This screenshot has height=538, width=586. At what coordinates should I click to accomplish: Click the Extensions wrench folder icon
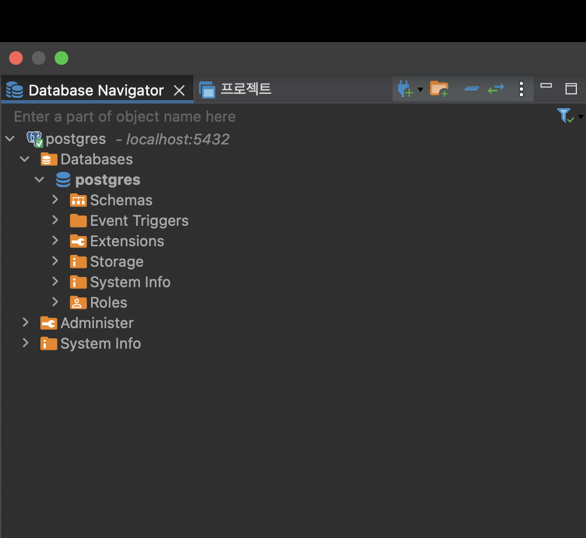[x=78, y=241]
